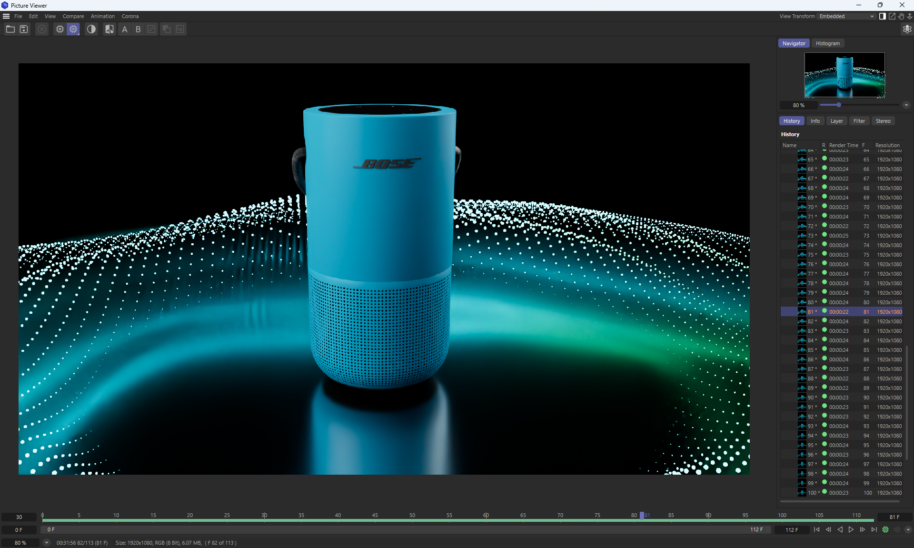Click the navigator preview thumbnail

click(844, 75)
